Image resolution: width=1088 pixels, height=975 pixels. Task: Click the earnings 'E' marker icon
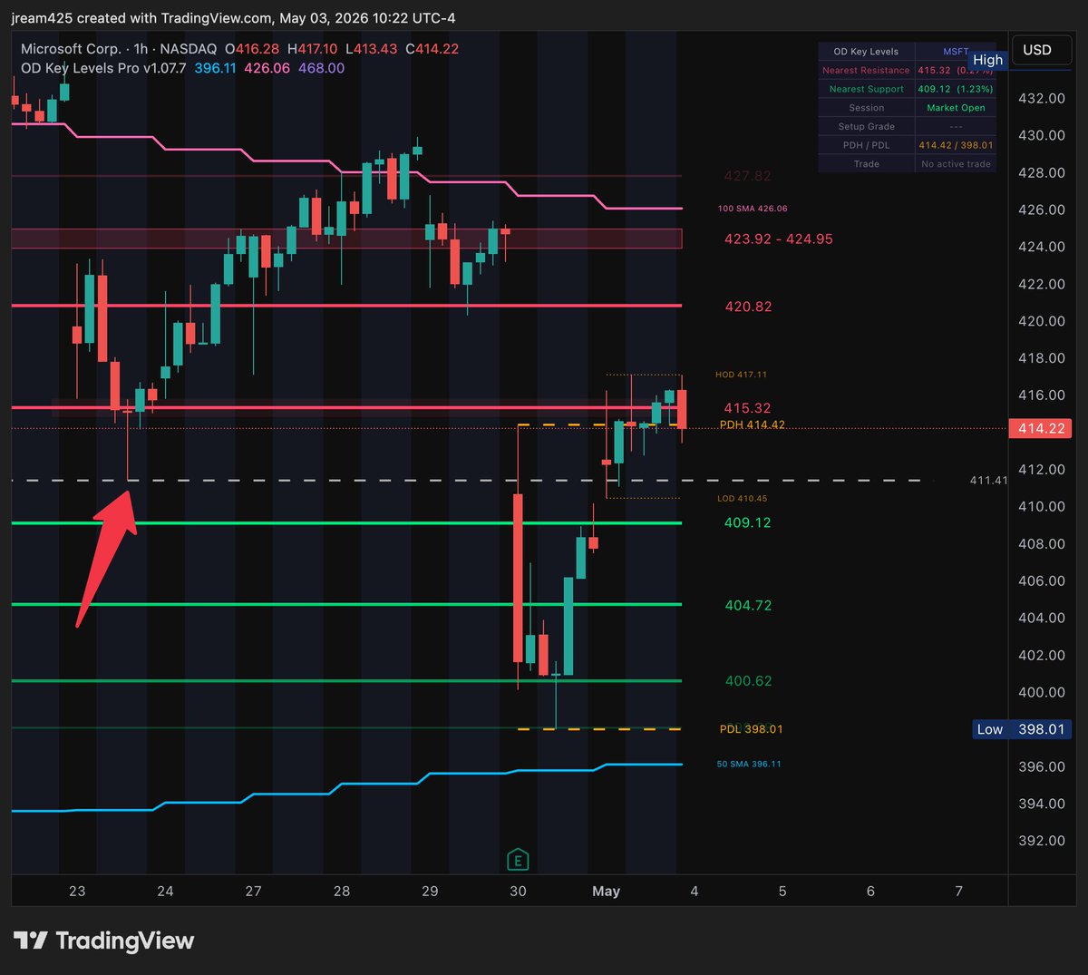tap(518, 860)
